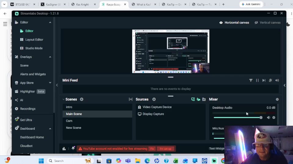Select the intro scene
293x164 pixels.
coord(97,107)
